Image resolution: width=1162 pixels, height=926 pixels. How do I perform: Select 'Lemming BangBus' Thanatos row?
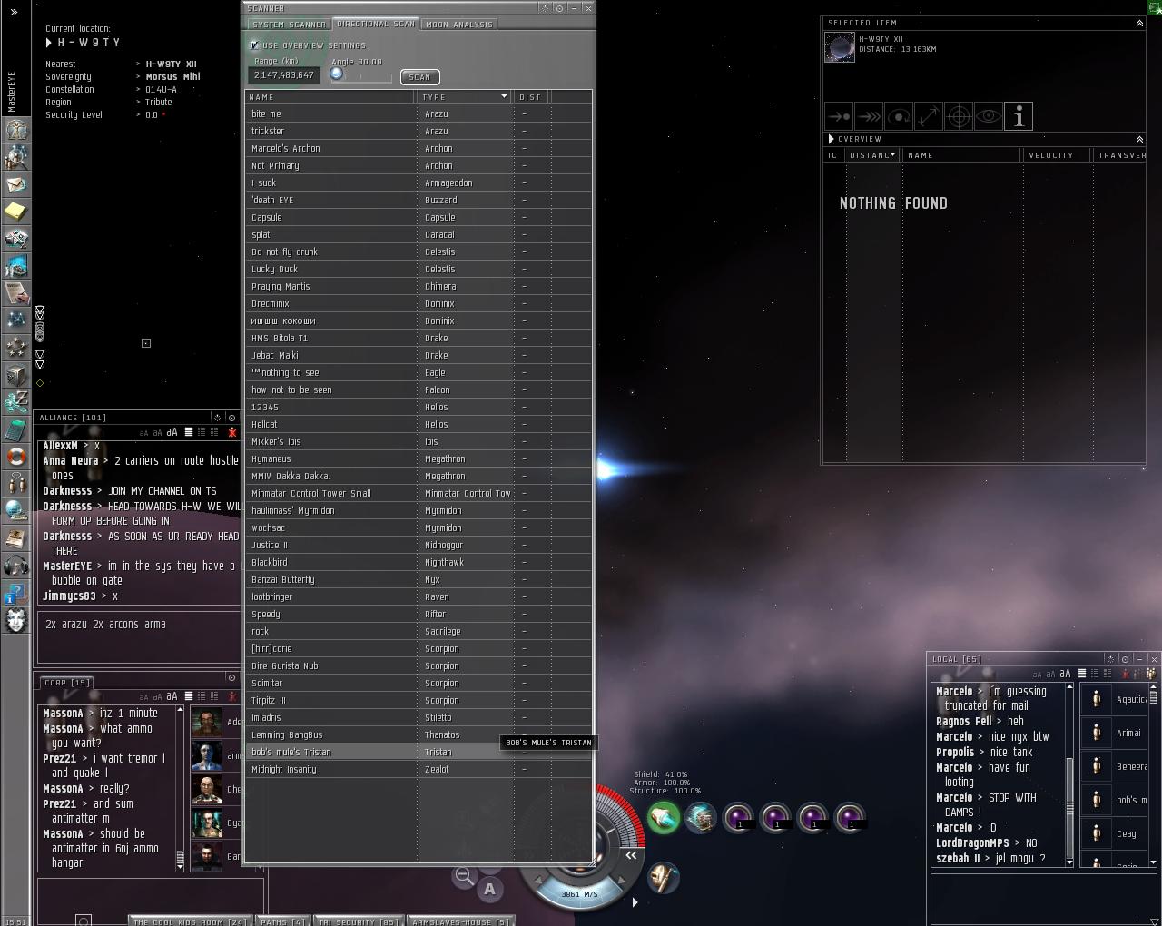pos(419,734)
